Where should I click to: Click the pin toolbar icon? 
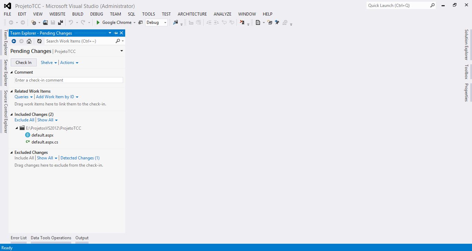point(277,22)
